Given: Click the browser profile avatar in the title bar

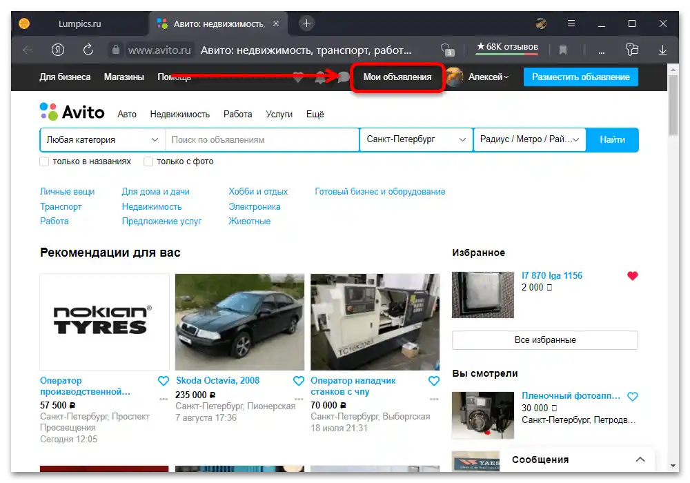Looking at the screenshot, I should coord(541,23).
